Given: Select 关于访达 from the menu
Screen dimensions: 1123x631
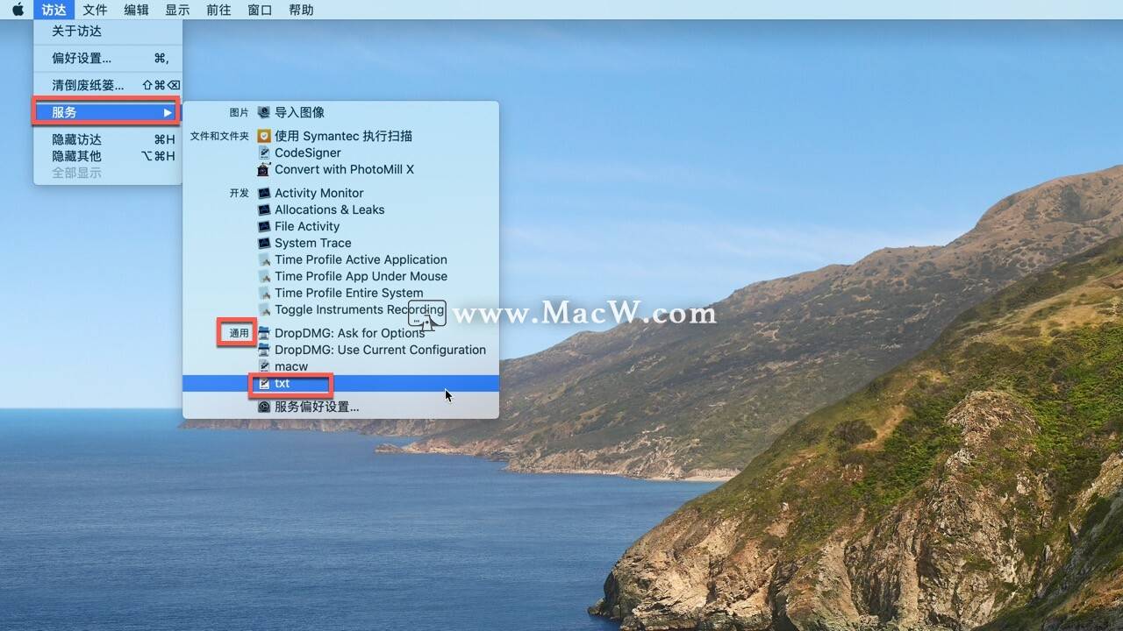Looking at the screenshot, I should point(75,31).
